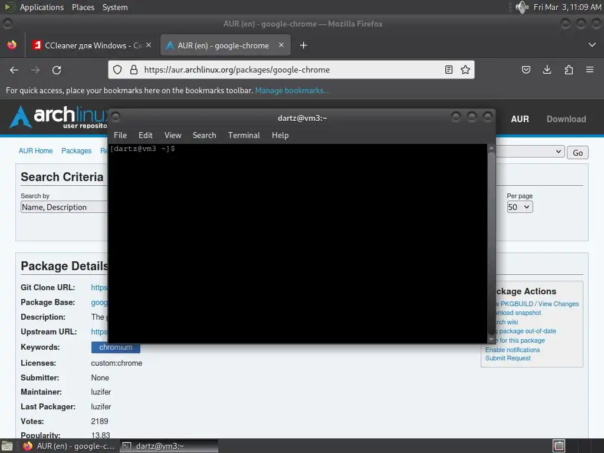Open tracking protection shield icon
This screenshot has width=604, height=453.
(x=117, y=70)
